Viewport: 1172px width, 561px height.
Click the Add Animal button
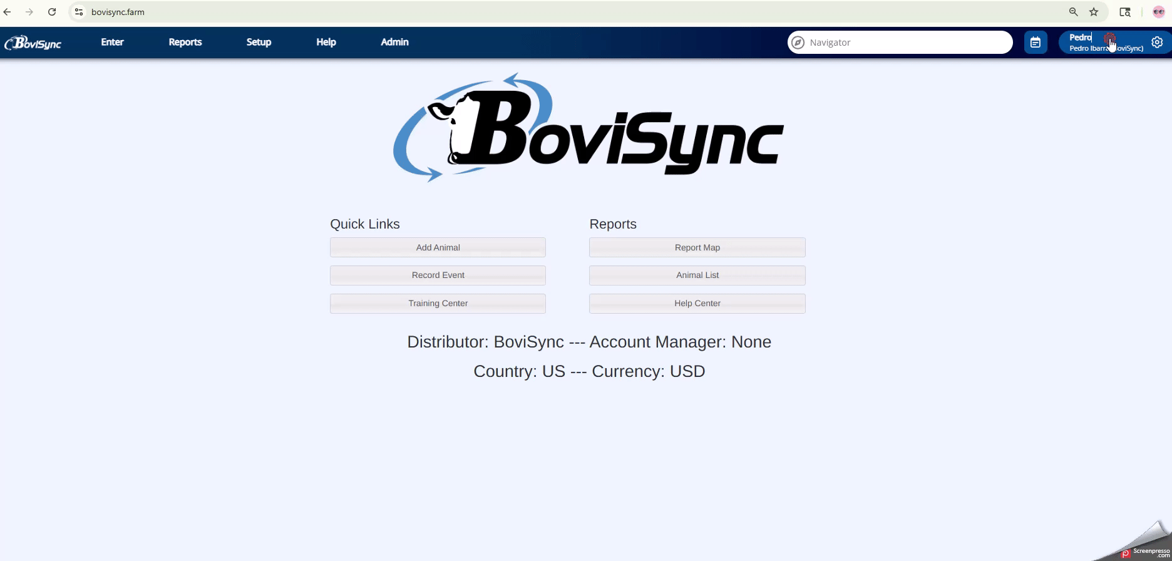438,247
